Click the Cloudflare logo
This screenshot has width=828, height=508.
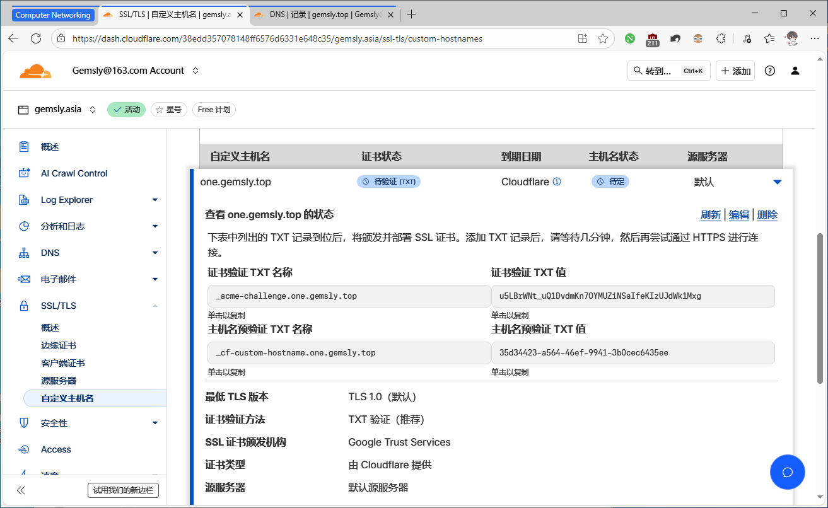coord(35,70)
